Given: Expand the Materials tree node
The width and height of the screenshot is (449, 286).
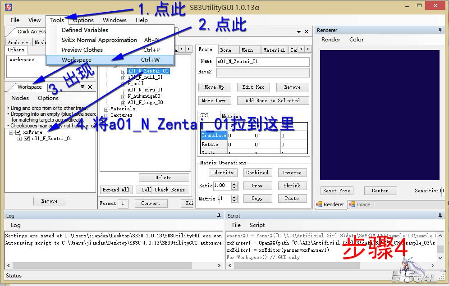Looking at the screenshot, I should click(x=106, y=109).
